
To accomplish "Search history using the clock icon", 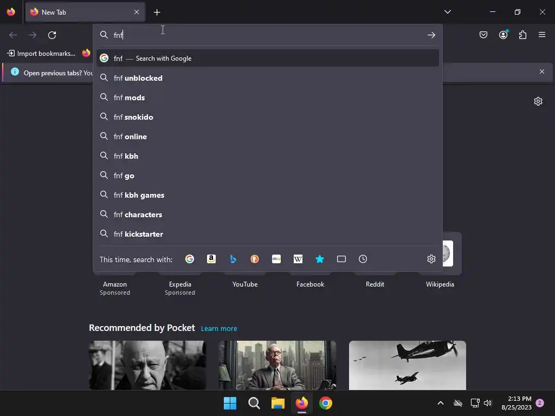I will click(363, 259).
